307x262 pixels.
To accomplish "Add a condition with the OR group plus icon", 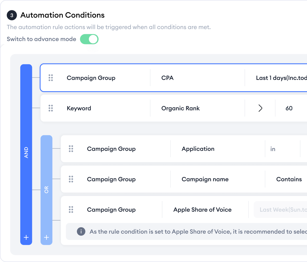I will [x=46, y=237].
